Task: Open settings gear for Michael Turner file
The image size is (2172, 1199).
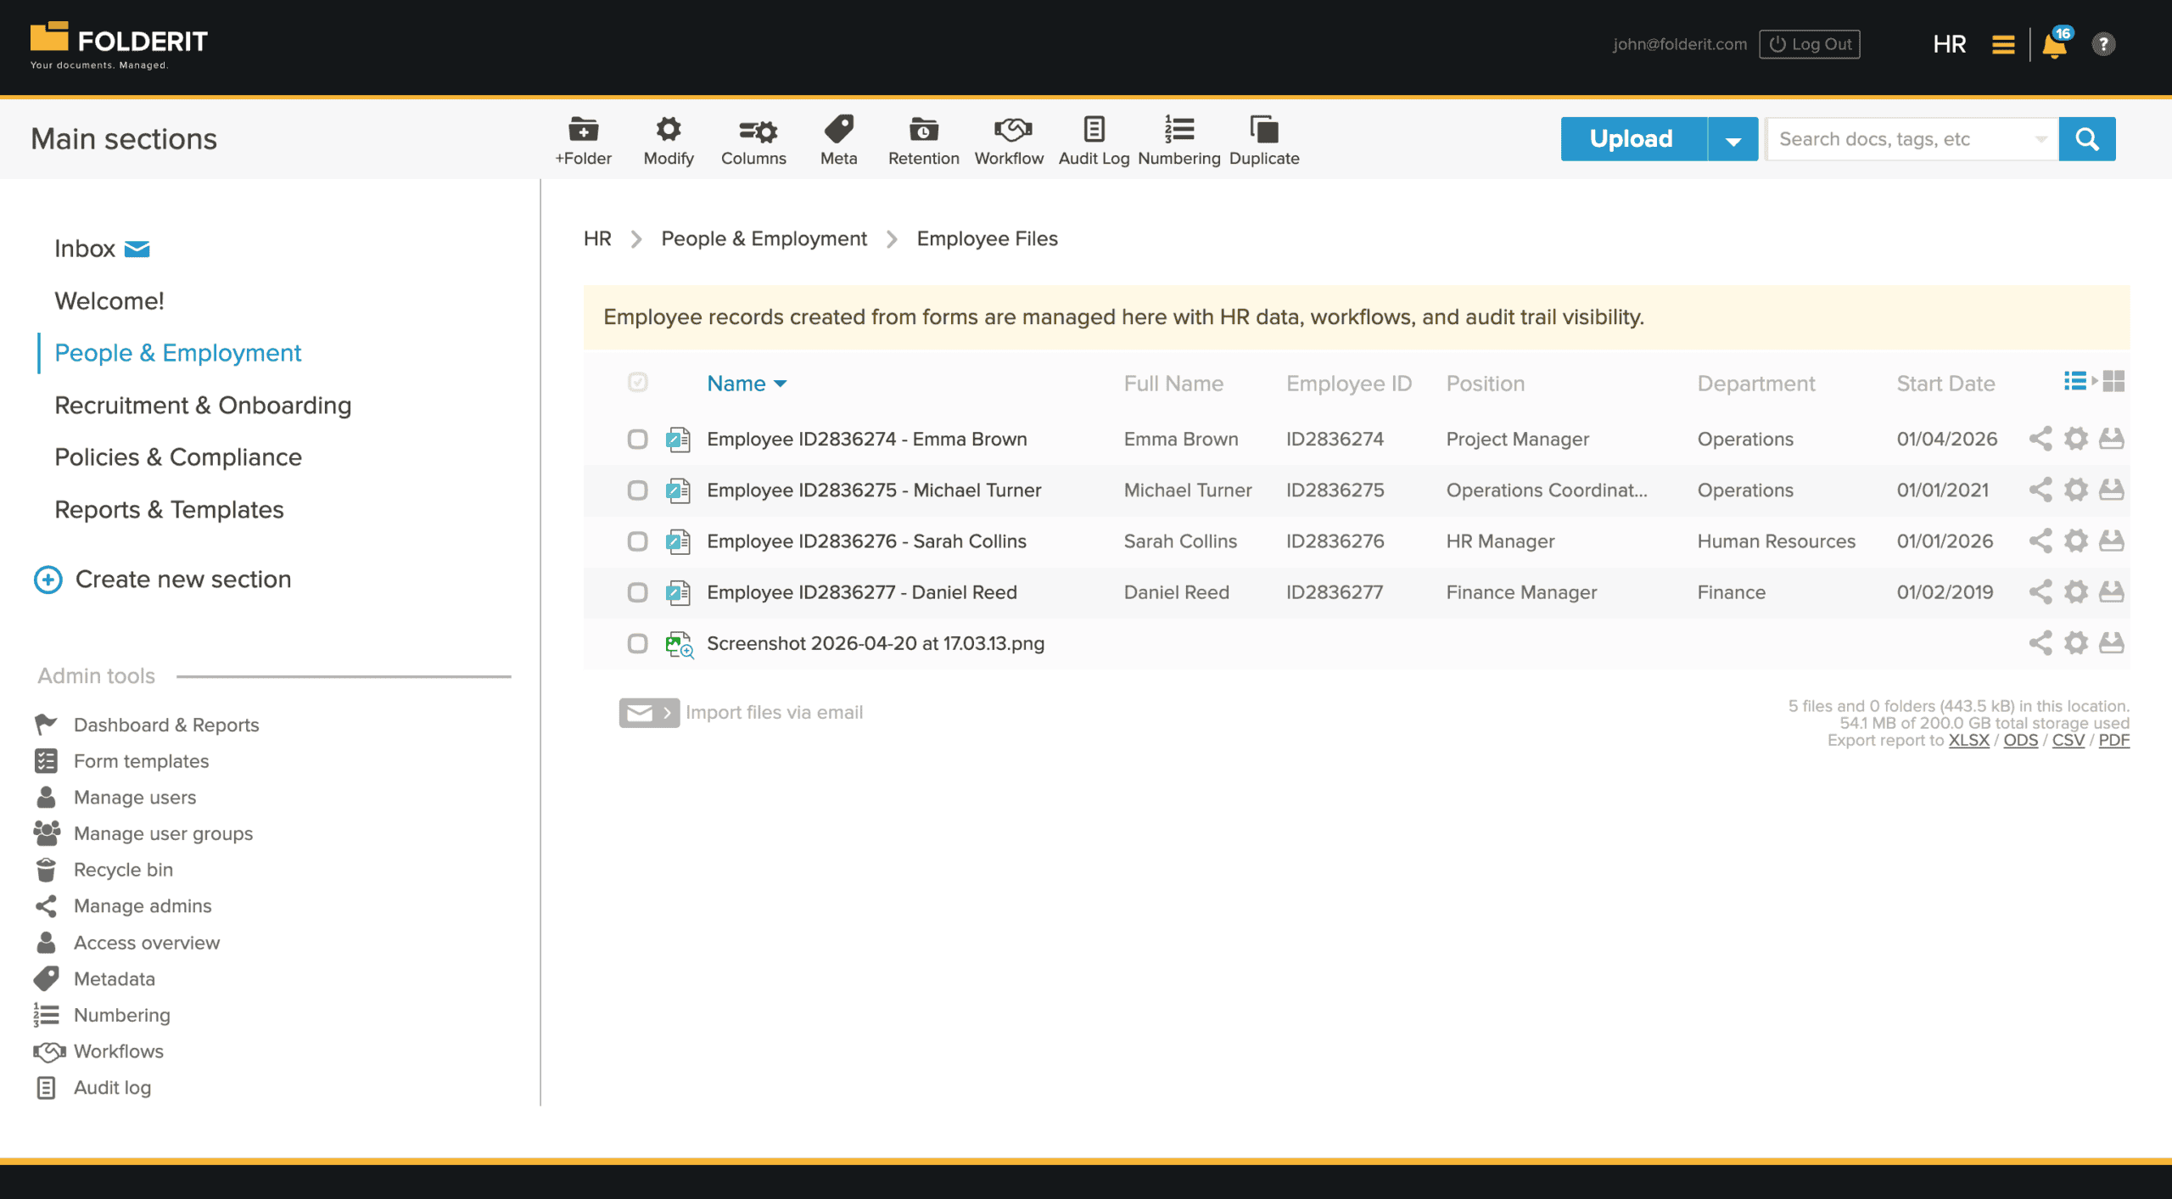Action: click(x=2076, y=490)
